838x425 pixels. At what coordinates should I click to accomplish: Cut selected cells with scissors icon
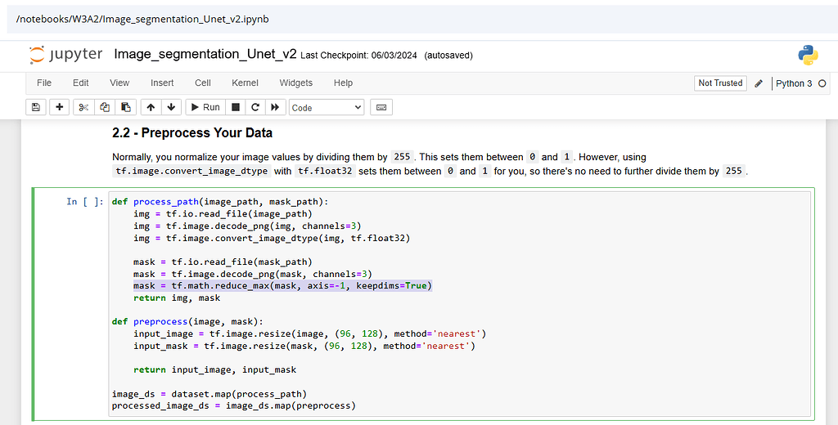pos(83,107)
